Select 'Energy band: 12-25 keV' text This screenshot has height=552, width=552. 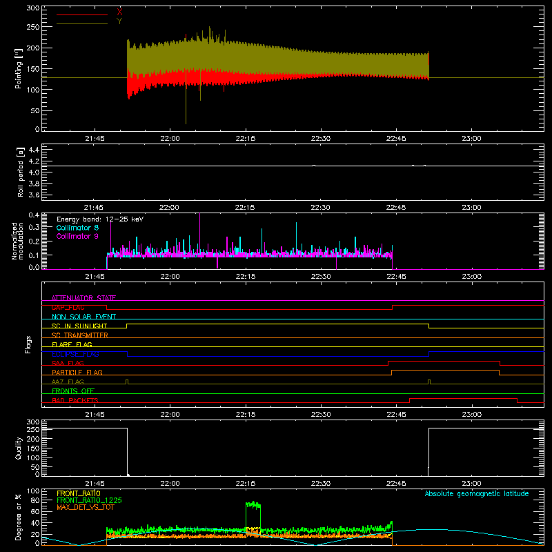(100, 219)
